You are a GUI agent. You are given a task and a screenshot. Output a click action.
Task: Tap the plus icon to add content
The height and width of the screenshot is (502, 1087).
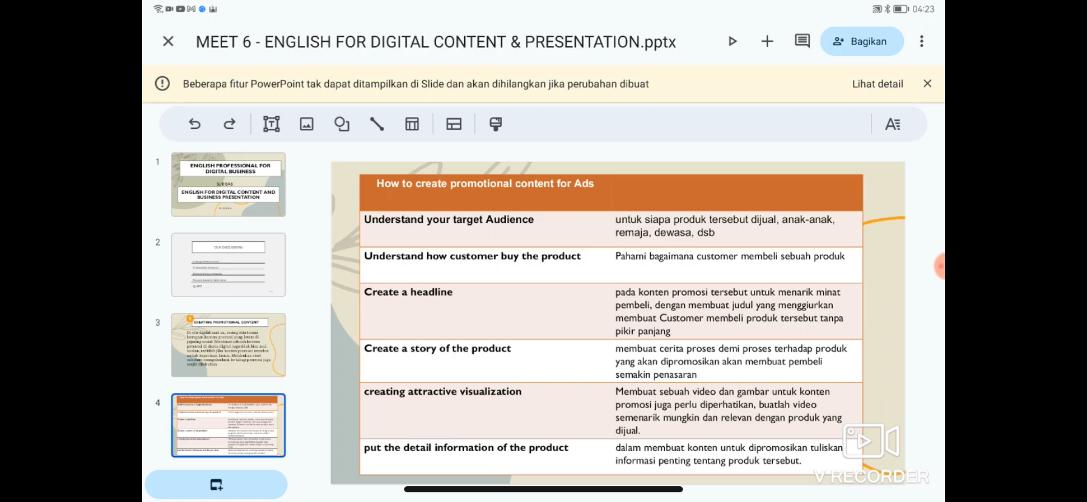767,41
